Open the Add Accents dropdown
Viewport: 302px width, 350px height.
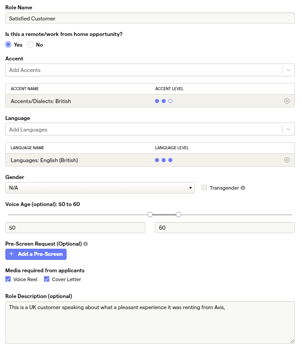click(288, 70)
